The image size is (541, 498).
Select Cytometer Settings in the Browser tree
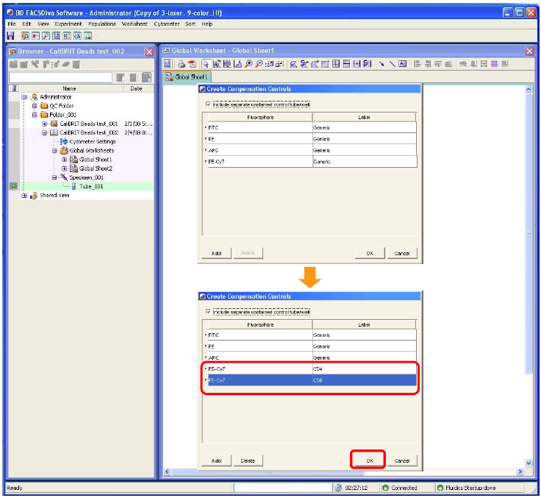(93, 141)
